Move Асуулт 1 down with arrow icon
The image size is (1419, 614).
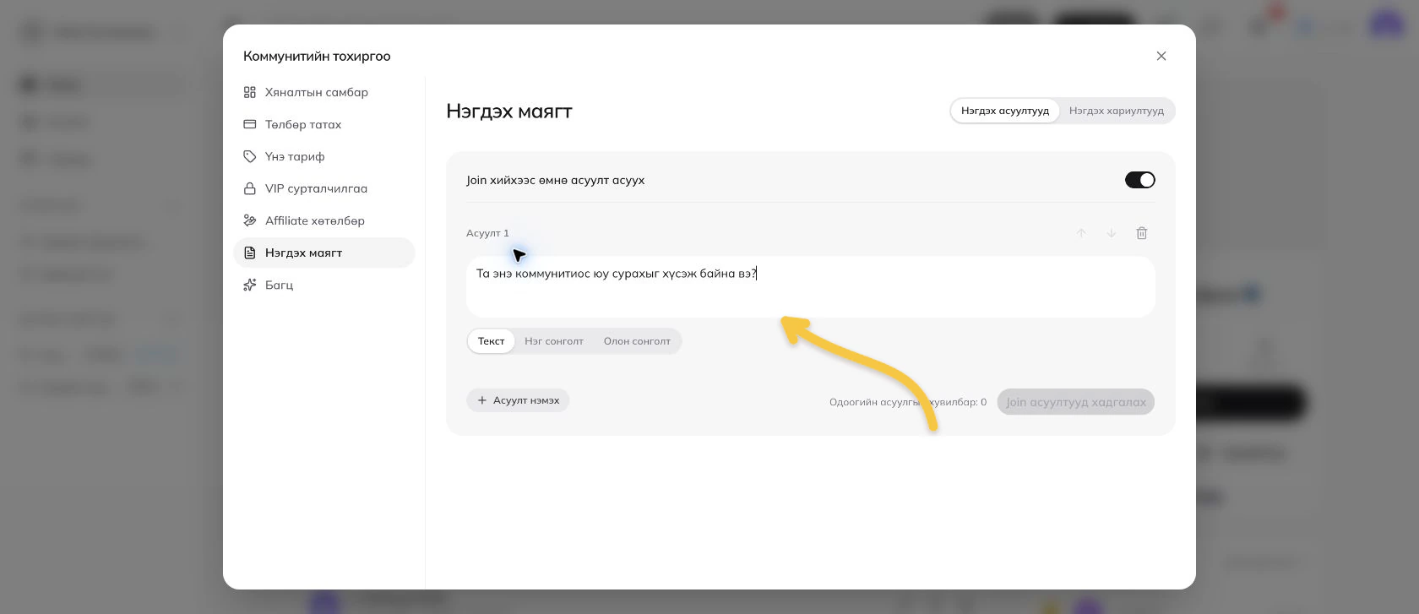click(x=1112, y=233)
